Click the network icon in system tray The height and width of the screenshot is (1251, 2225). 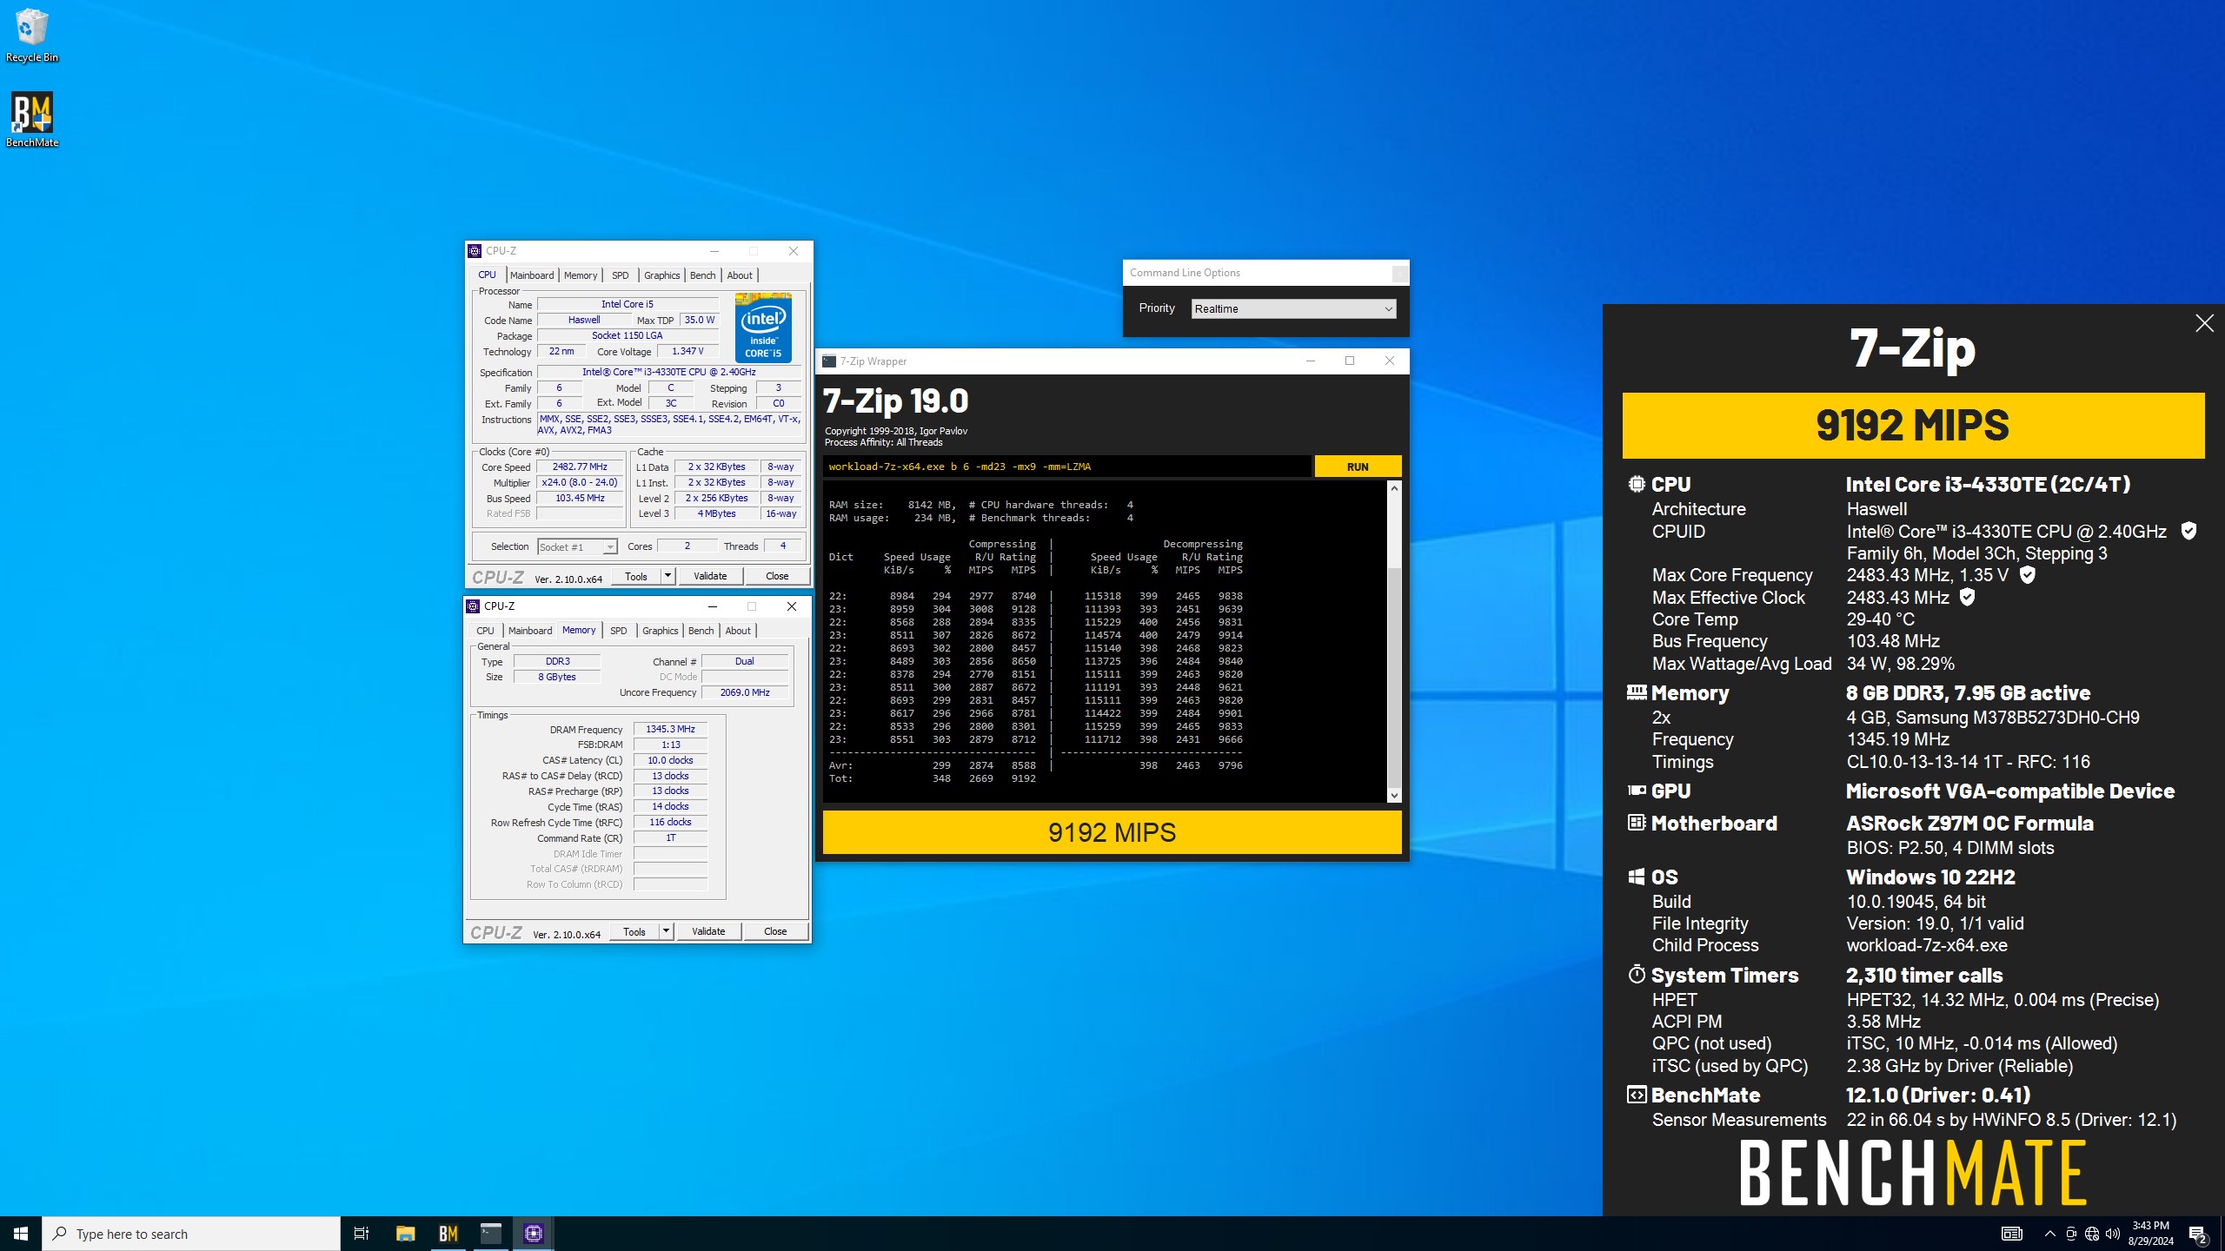tap(2092, 1234)
